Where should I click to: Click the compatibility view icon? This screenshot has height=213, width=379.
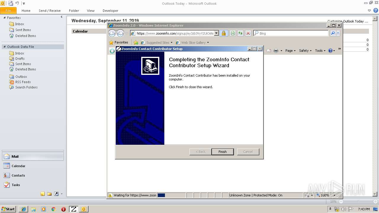pyautogui.click(x=233, y=33)
